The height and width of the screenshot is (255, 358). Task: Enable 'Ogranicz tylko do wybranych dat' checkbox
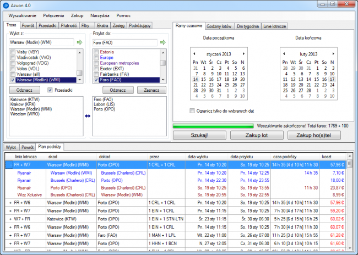(x=192, y=110)
